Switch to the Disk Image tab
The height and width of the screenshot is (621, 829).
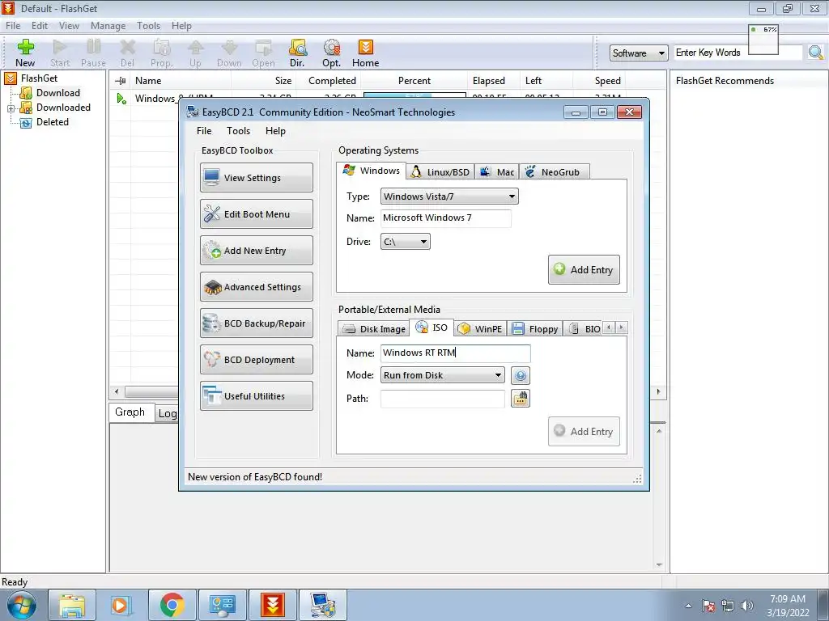(x=374, y=329)
